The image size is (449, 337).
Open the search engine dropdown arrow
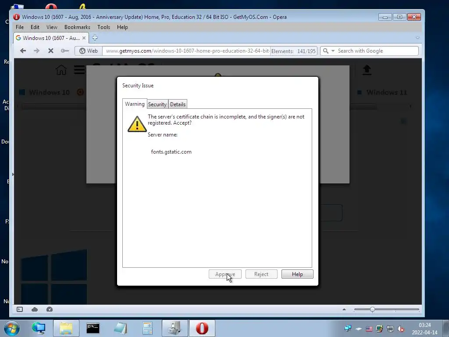pos(333,51)
